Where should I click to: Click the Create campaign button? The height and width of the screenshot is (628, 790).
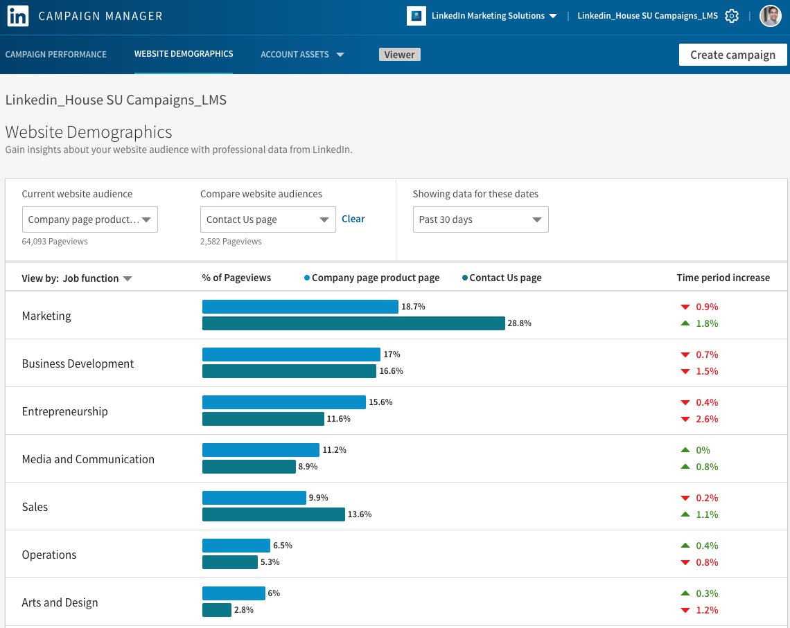point(732,54)
